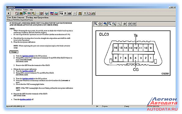
Task: Click the fit-width magnifier with horizontal arrows
Action: coord(114,24)
